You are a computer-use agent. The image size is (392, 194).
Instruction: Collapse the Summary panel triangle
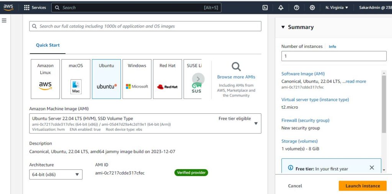(283, 27)
